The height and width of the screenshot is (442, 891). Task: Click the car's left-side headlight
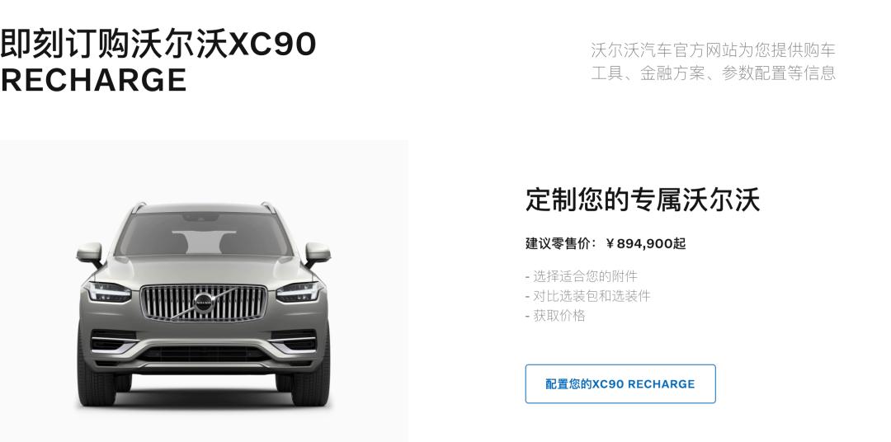(109, 292)
